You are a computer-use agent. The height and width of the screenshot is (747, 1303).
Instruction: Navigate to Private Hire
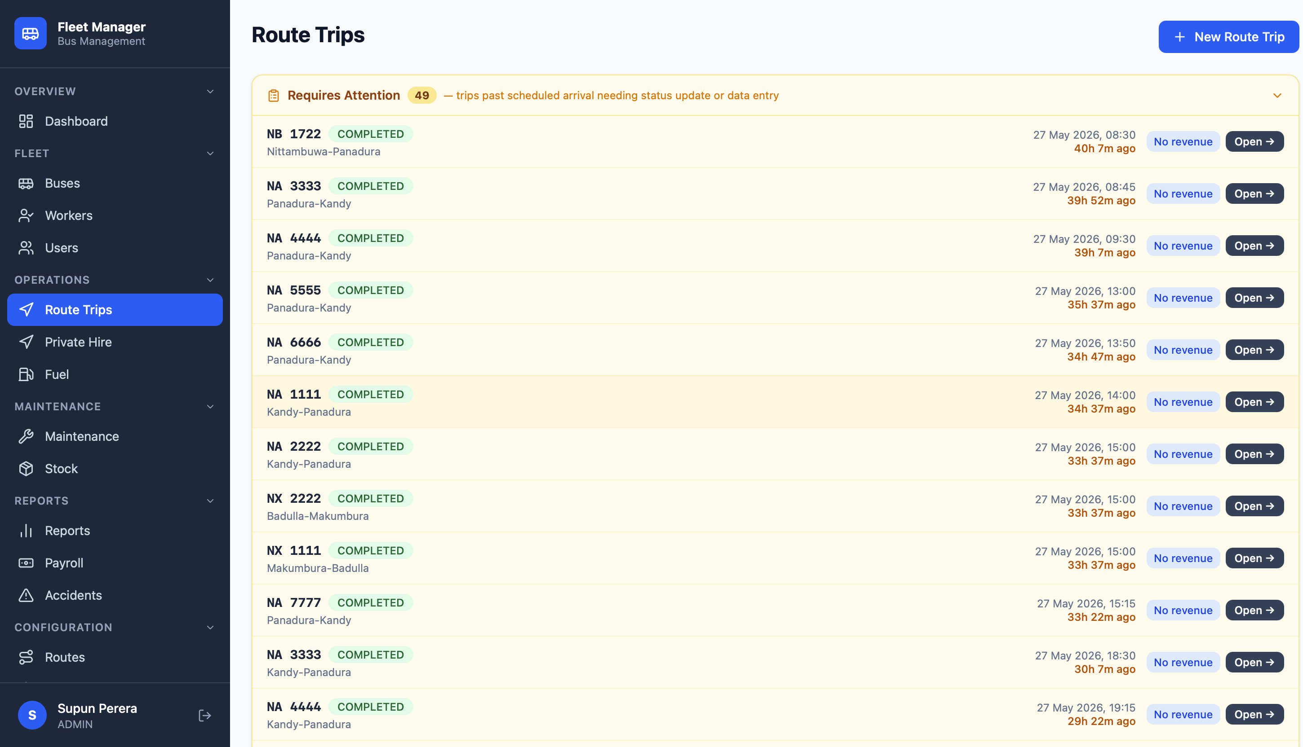click(115, 342)
